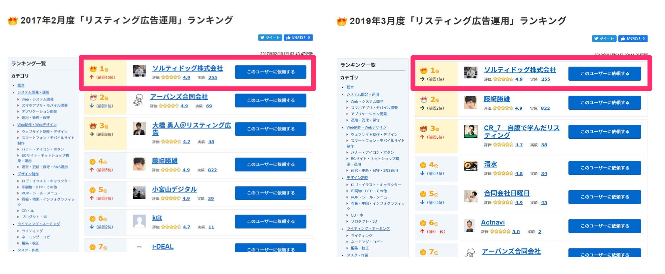The height and width of the screenshot is (274, 665).
Task: Click the いいね! like button in the 2017 panel
Action: 298,38
